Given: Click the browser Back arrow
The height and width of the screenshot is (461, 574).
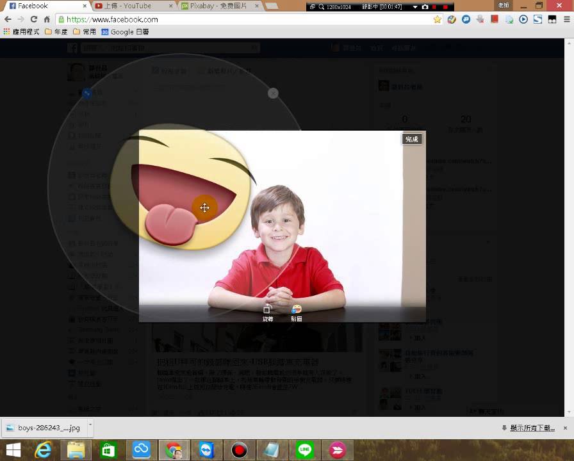Looking at the screenshot, I should [x=8, y=19].
